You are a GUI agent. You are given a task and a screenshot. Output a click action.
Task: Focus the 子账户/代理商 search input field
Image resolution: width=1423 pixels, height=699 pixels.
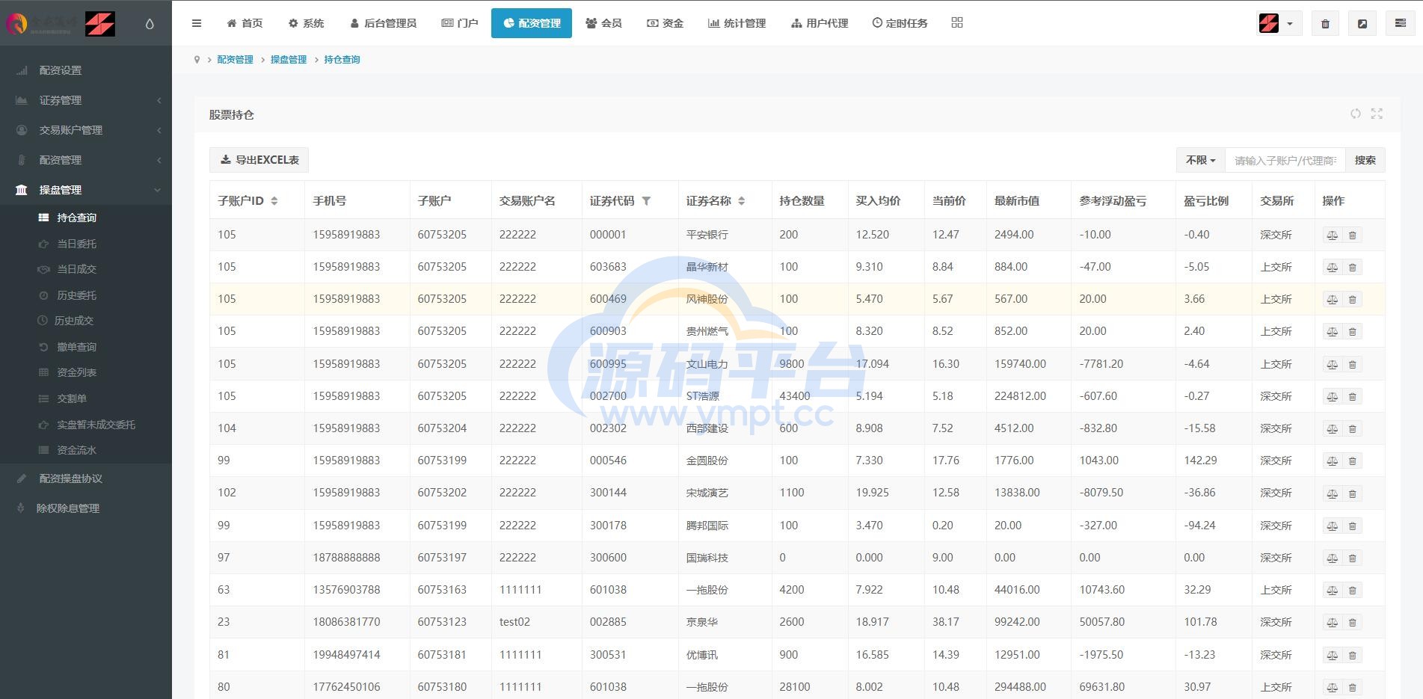[1285, 160]
